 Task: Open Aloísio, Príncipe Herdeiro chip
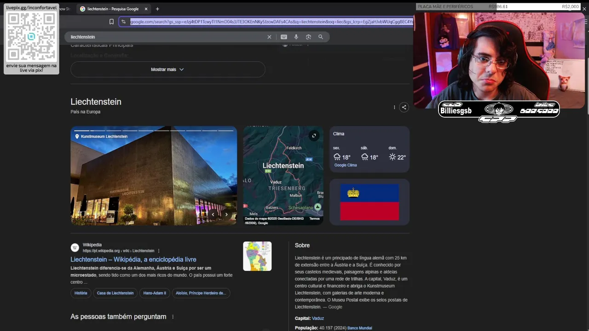point(201,293)
